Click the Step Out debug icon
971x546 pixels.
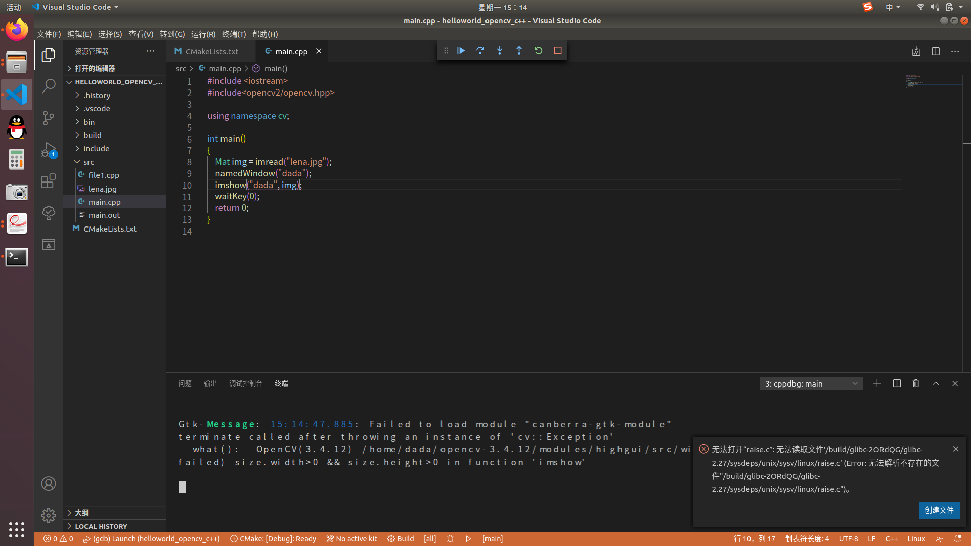pyautogui.click(x=519, y=50)
